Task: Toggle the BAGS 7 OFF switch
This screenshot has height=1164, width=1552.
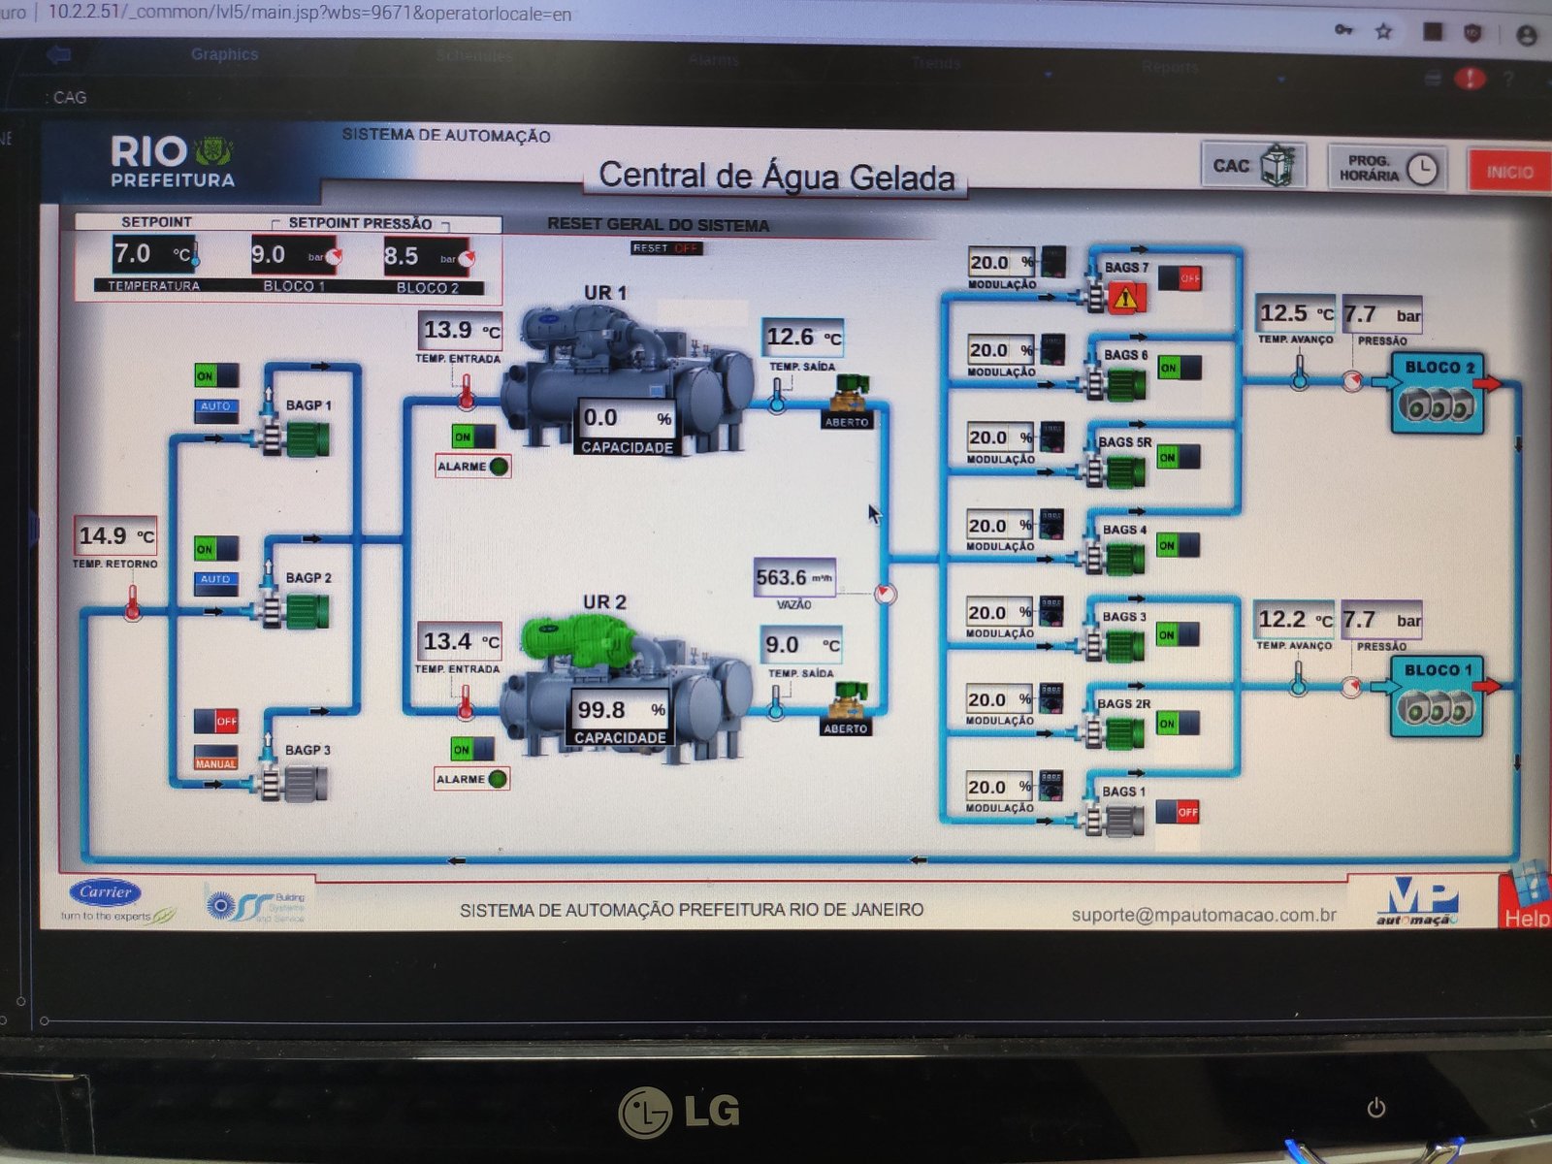Action: pyautogui.click(x=1180, y=277)
